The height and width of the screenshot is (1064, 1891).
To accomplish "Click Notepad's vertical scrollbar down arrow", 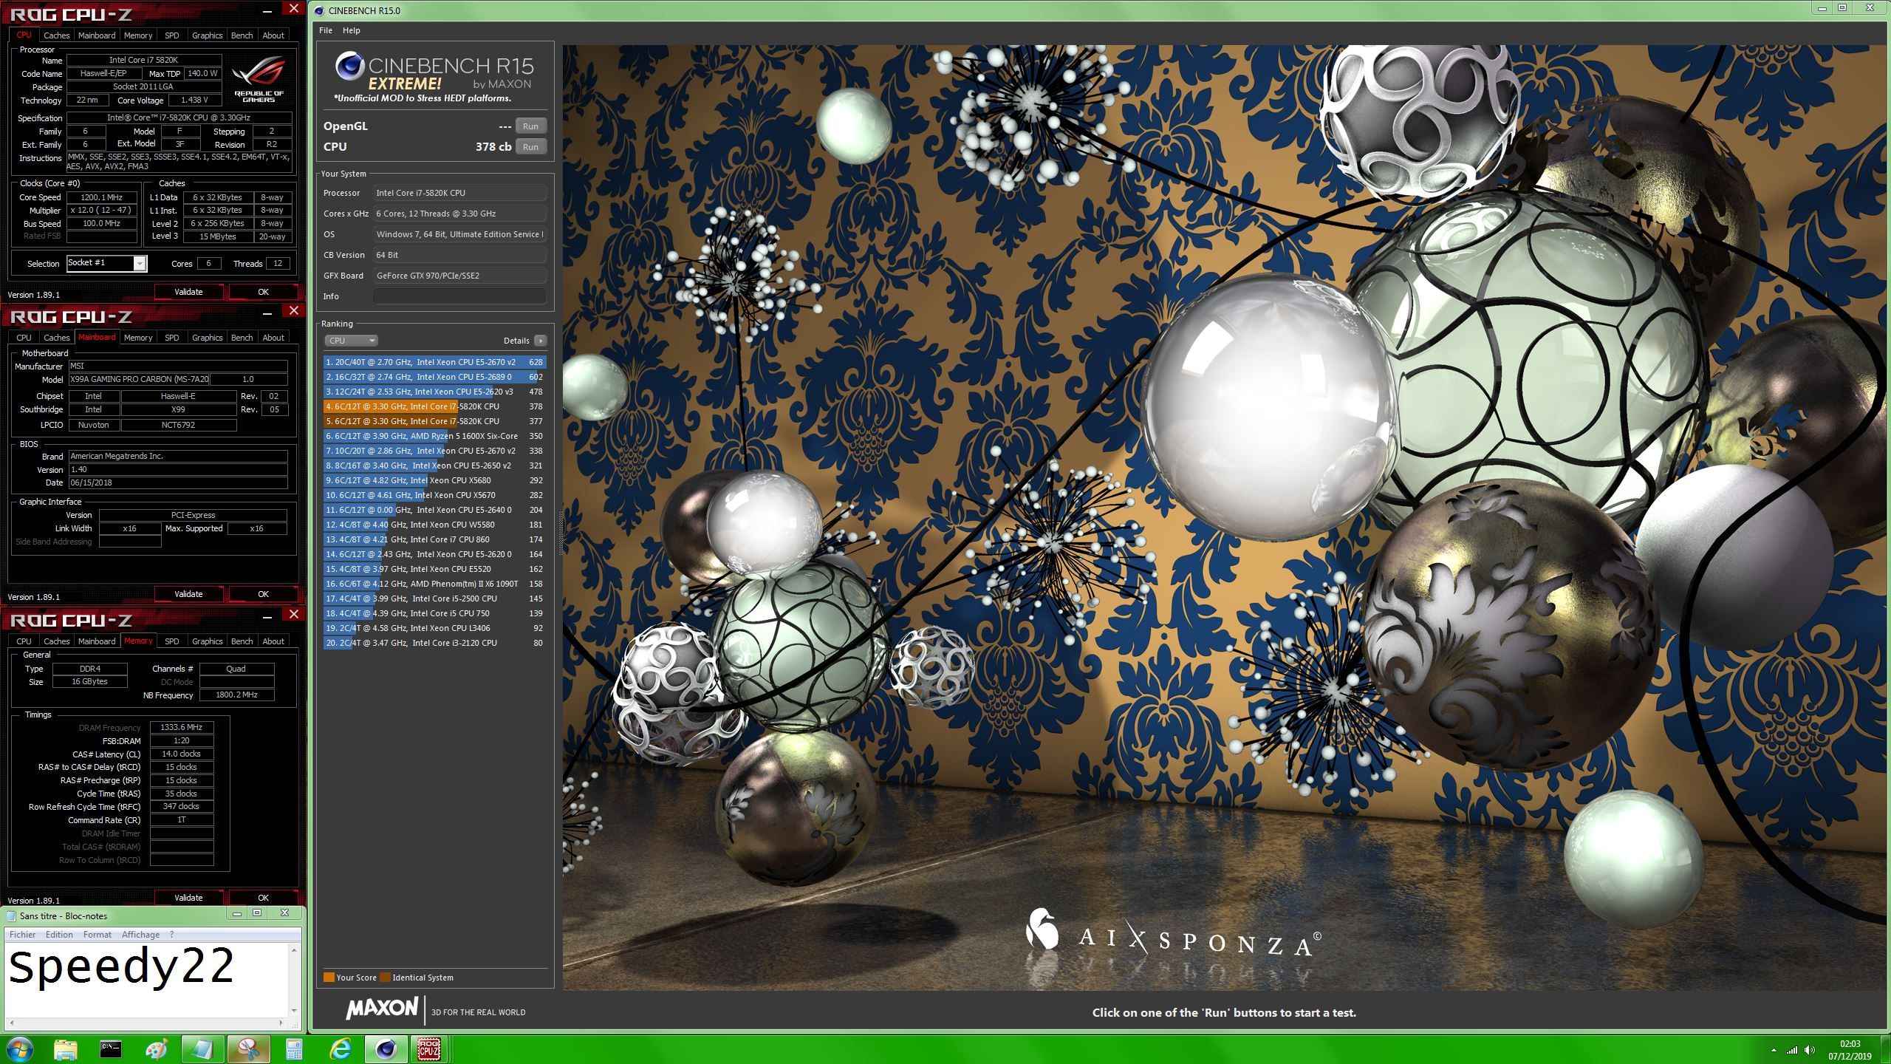I will [294, 1011].
